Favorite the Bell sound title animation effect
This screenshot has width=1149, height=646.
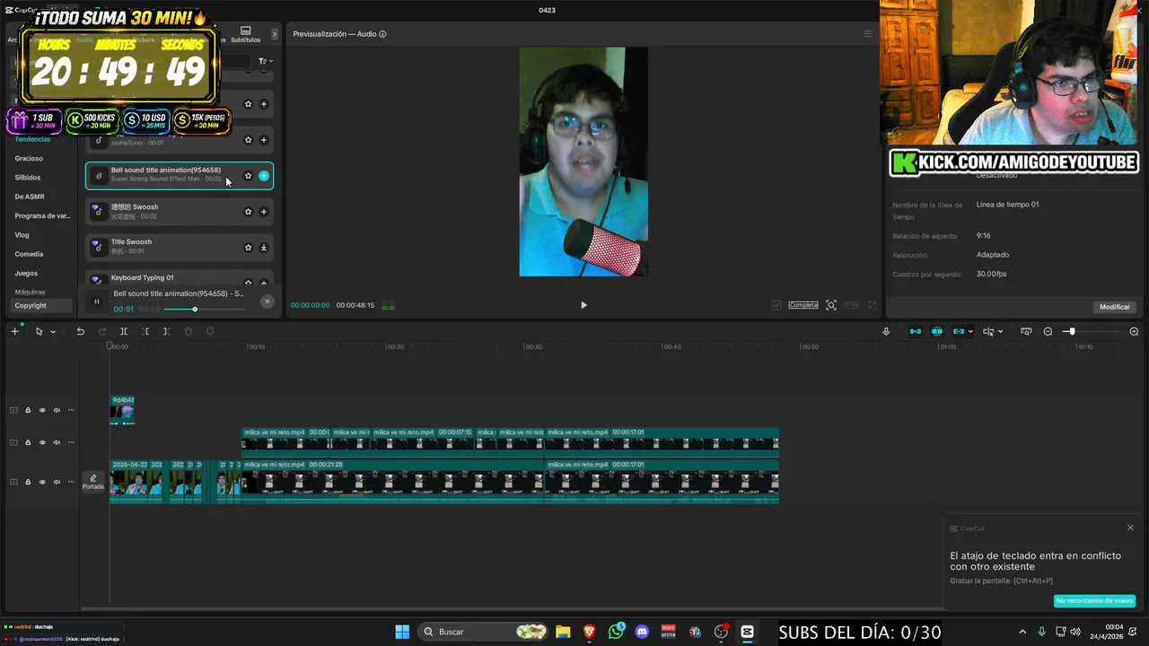click(249, 176)
